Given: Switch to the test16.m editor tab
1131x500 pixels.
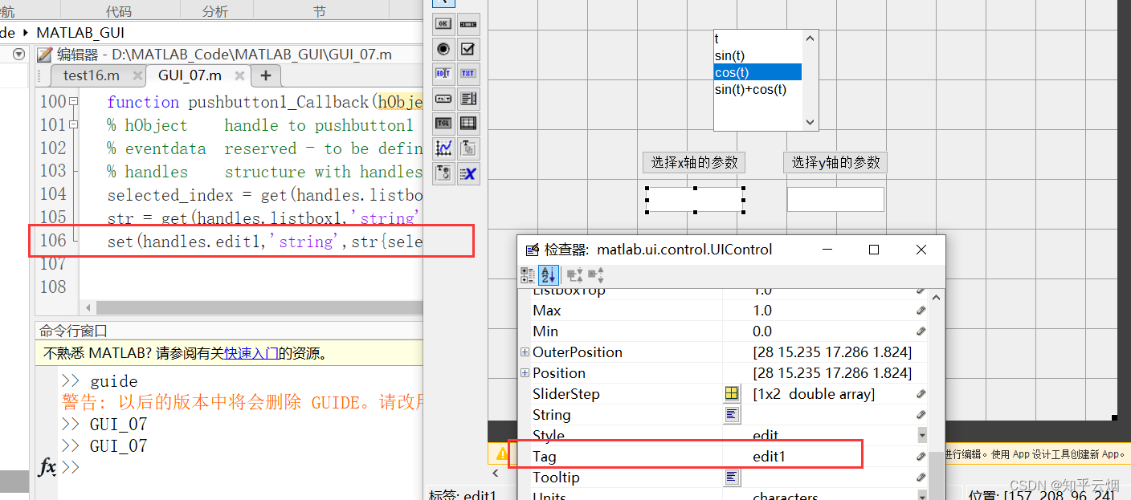Looking at the screenshot, I should click(91, 75).
